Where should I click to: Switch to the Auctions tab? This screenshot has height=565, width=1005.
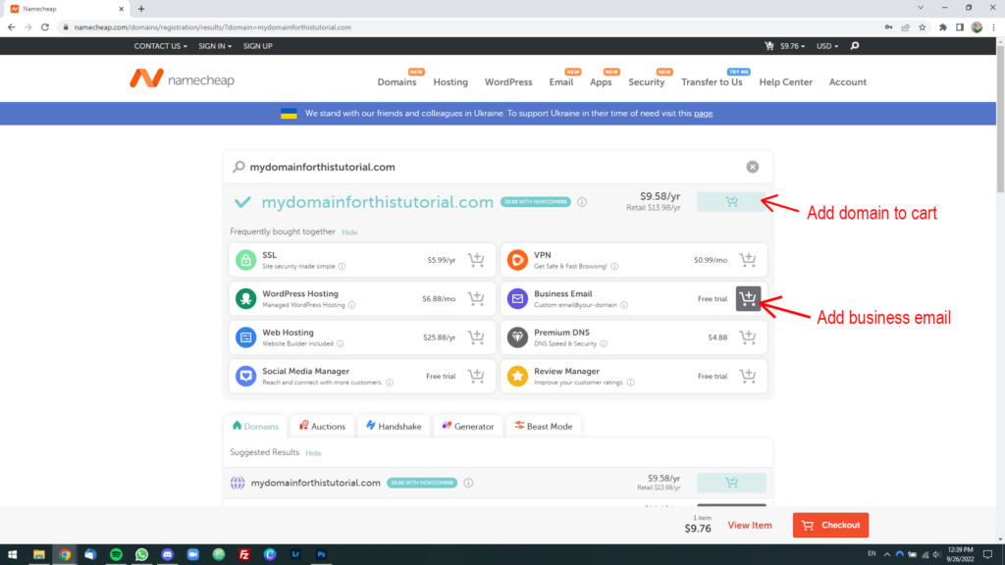click(322, 426)
